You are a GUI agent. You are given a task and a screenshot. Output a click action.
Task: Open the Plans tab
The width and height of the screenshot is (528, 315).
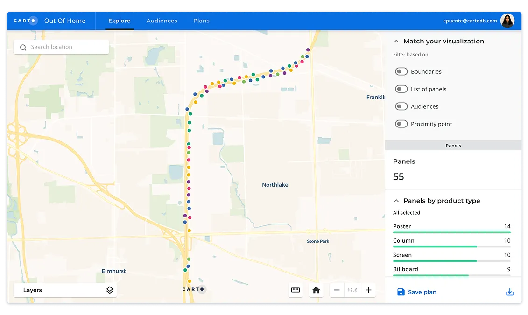click(x=201, y=21)
